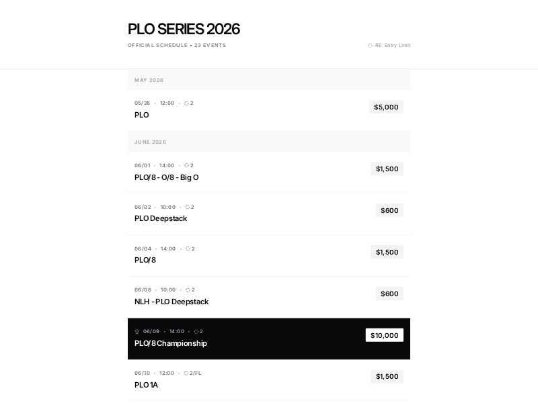Click re-entry icon on NLH - PLO Deepstack row

(188, 290)
